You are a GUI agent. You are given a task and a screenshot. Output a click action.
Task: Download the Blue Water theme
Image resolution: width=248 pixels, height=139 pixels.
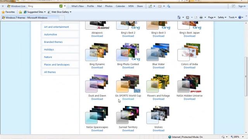point(158,68)
